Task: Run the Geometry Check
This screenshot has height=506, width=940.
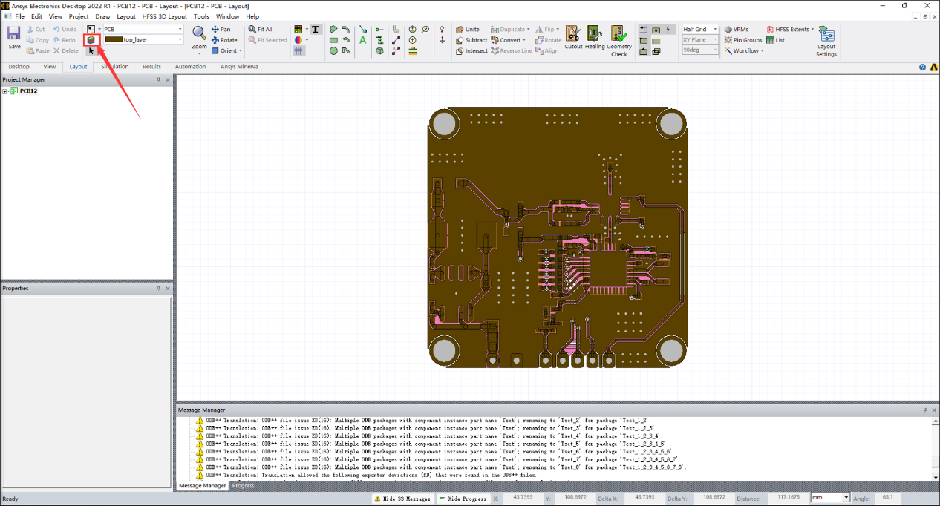Action: (x=619, y=41)
